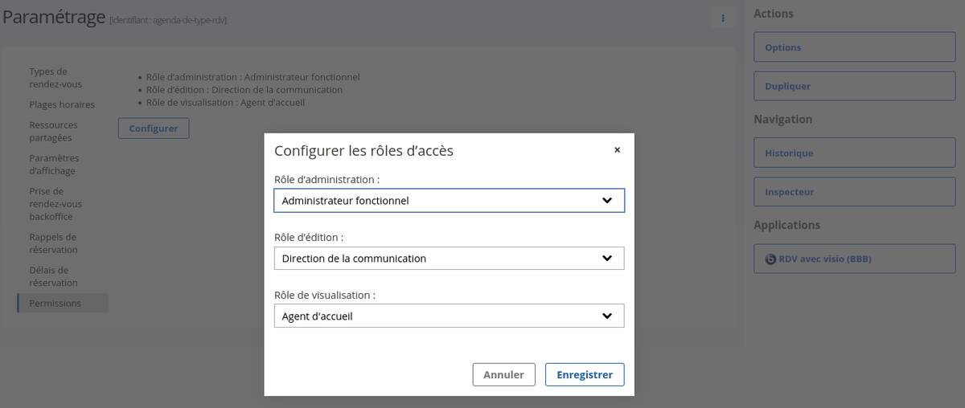Image resolution: width=965 pixels, height=408 pixels.
Task: Select Prise de rendez-vous backoffice
Action: click(55, 204)
